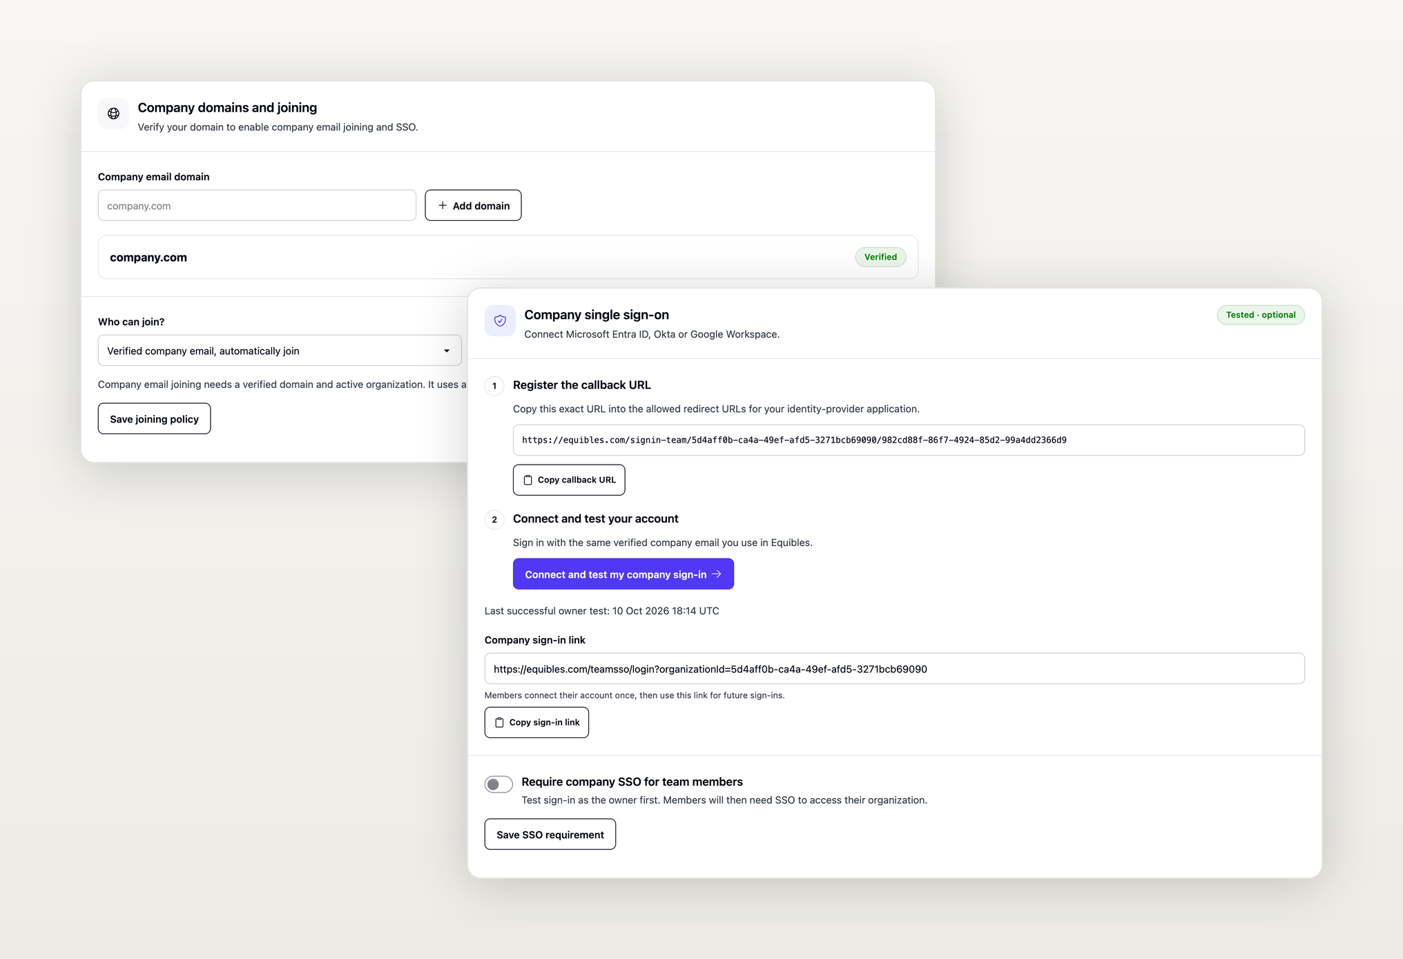The width and height of the screenshot is (1403, 959).
Task: Click the arrow icon in Connect and test button
Action: click(x=717, y=574)
